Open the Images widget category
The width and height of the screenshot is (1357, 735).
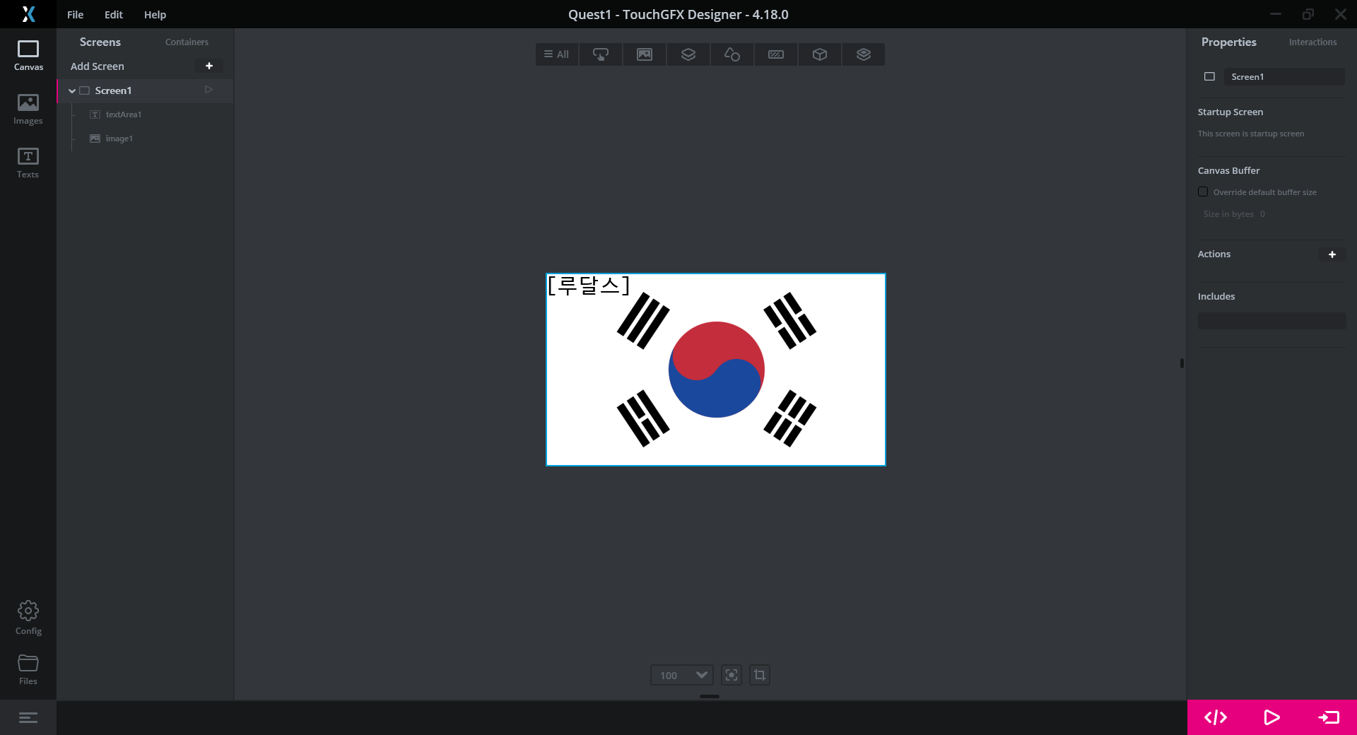(x=645, y=54)
